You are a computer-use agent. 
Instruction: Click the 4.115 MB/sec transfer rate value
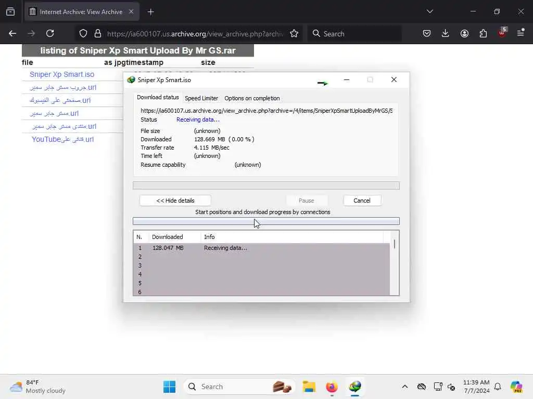(212, 148)
